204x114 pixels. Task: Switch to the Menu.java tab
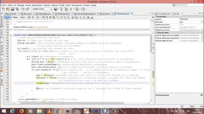(x=27, y=14)
